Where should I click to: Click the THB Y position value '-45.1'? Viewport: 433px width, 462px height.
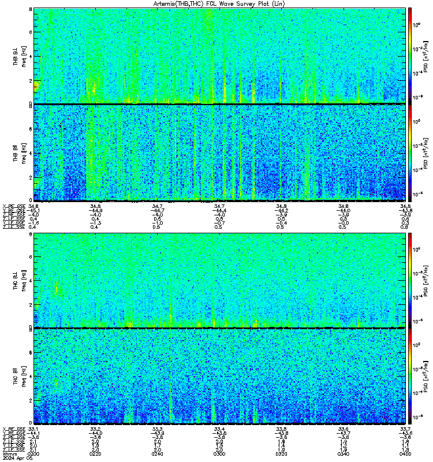point(33,211)
